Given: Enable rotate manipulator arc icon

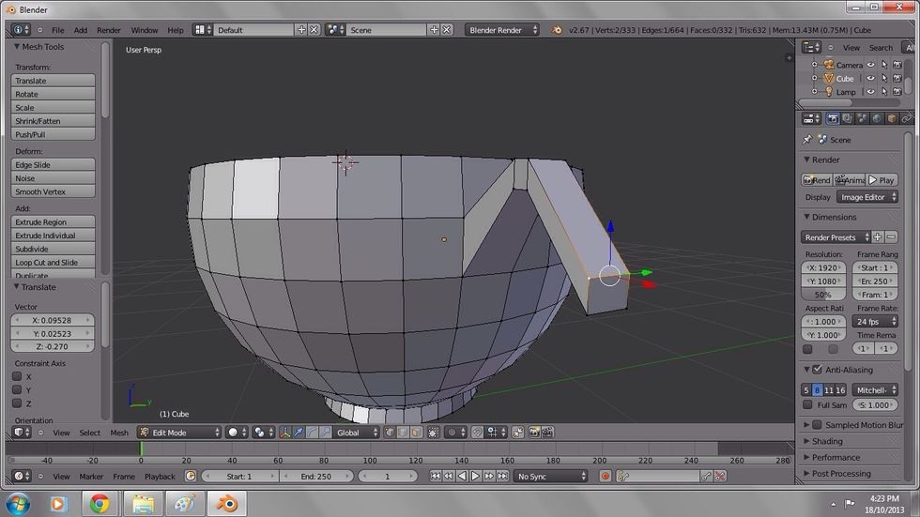Looking at the screenshot, I should coord(312,433).
